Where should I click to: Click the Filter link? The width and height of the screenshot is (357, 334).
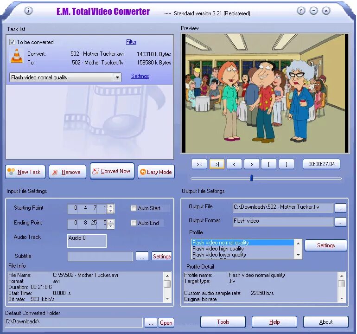pyautogui.click(x=131, y=42)
